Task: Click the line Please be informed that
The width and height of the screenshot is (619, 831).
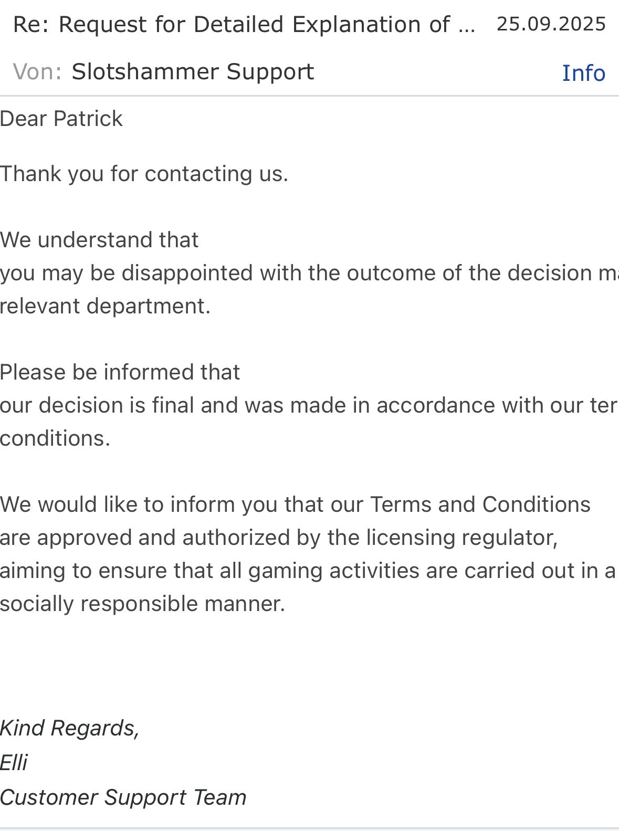Action: pyautogui.click(x=120, y=372)
